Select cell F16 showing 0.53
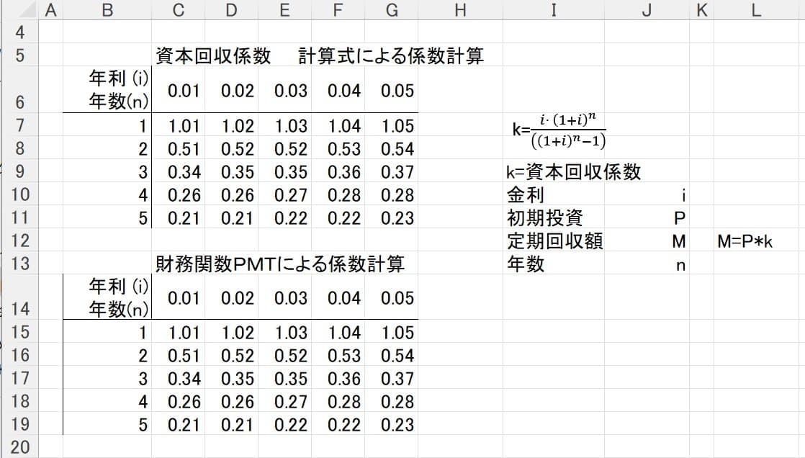805x458 pixels. pos(344,355)
